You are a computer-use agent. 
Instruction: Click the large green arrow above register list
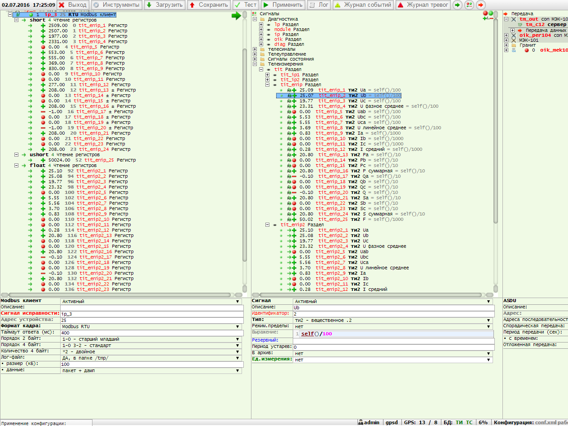click(236, 16)
